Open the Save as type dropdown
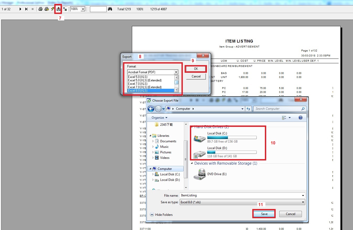 pyautogui.click(x=303, y=202)
